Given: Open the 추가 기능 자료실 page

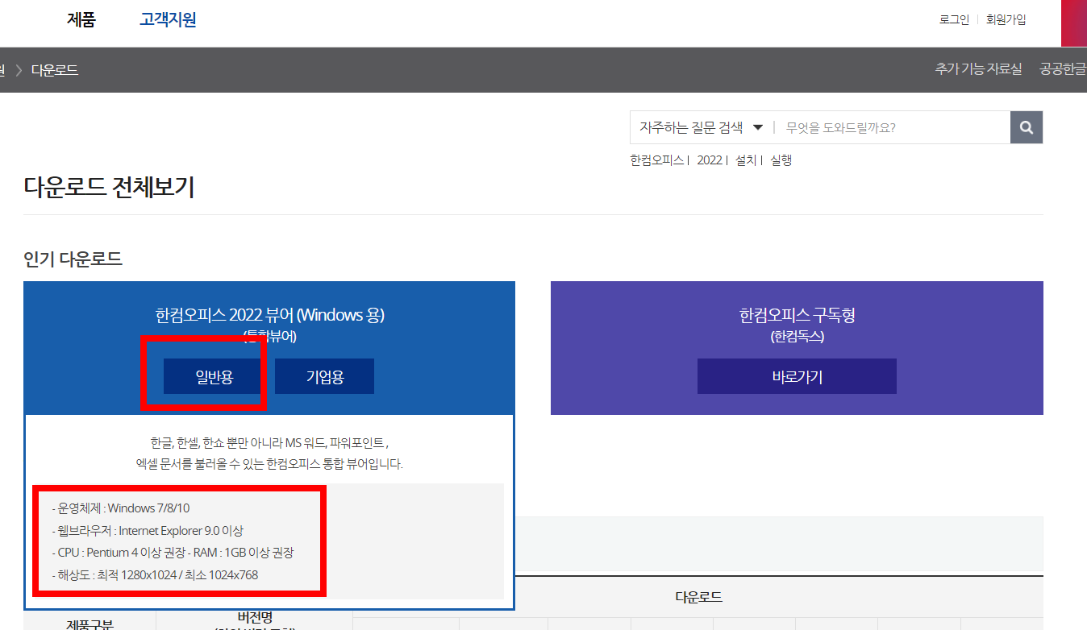Looking at the screenshot, I should coord(978,69).
